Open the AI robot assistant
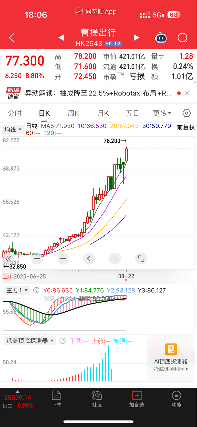 (x=161, y=38)
